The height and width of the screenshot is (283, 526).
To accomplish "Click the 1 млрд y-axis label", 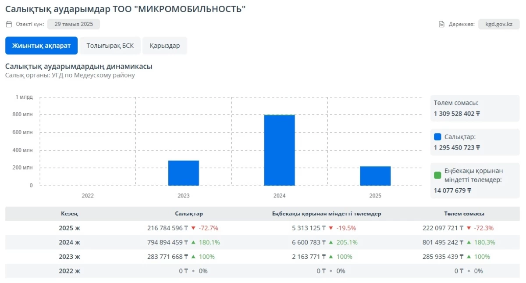I will pos(24,97).
